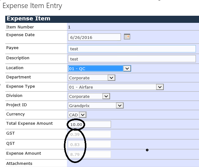The width and height of the screenshot is (199, 167).
Task: Click the GST label
Action: (10, 133)
